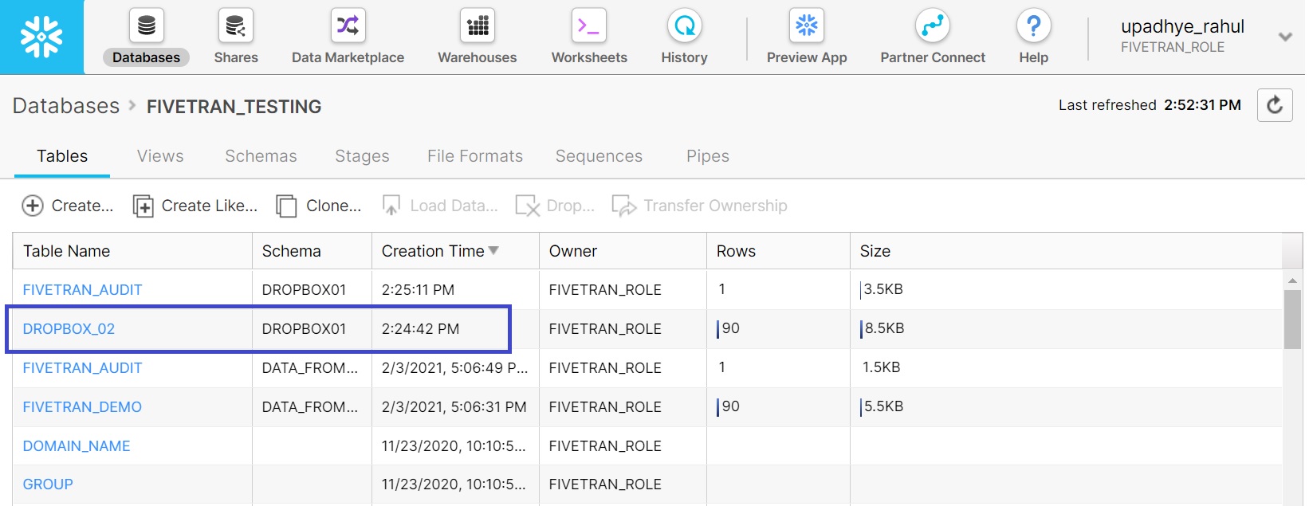This screenshot has height=506, width=1309.
Task: Switch to the Schemas tab
Action: (x=261, y=156)
